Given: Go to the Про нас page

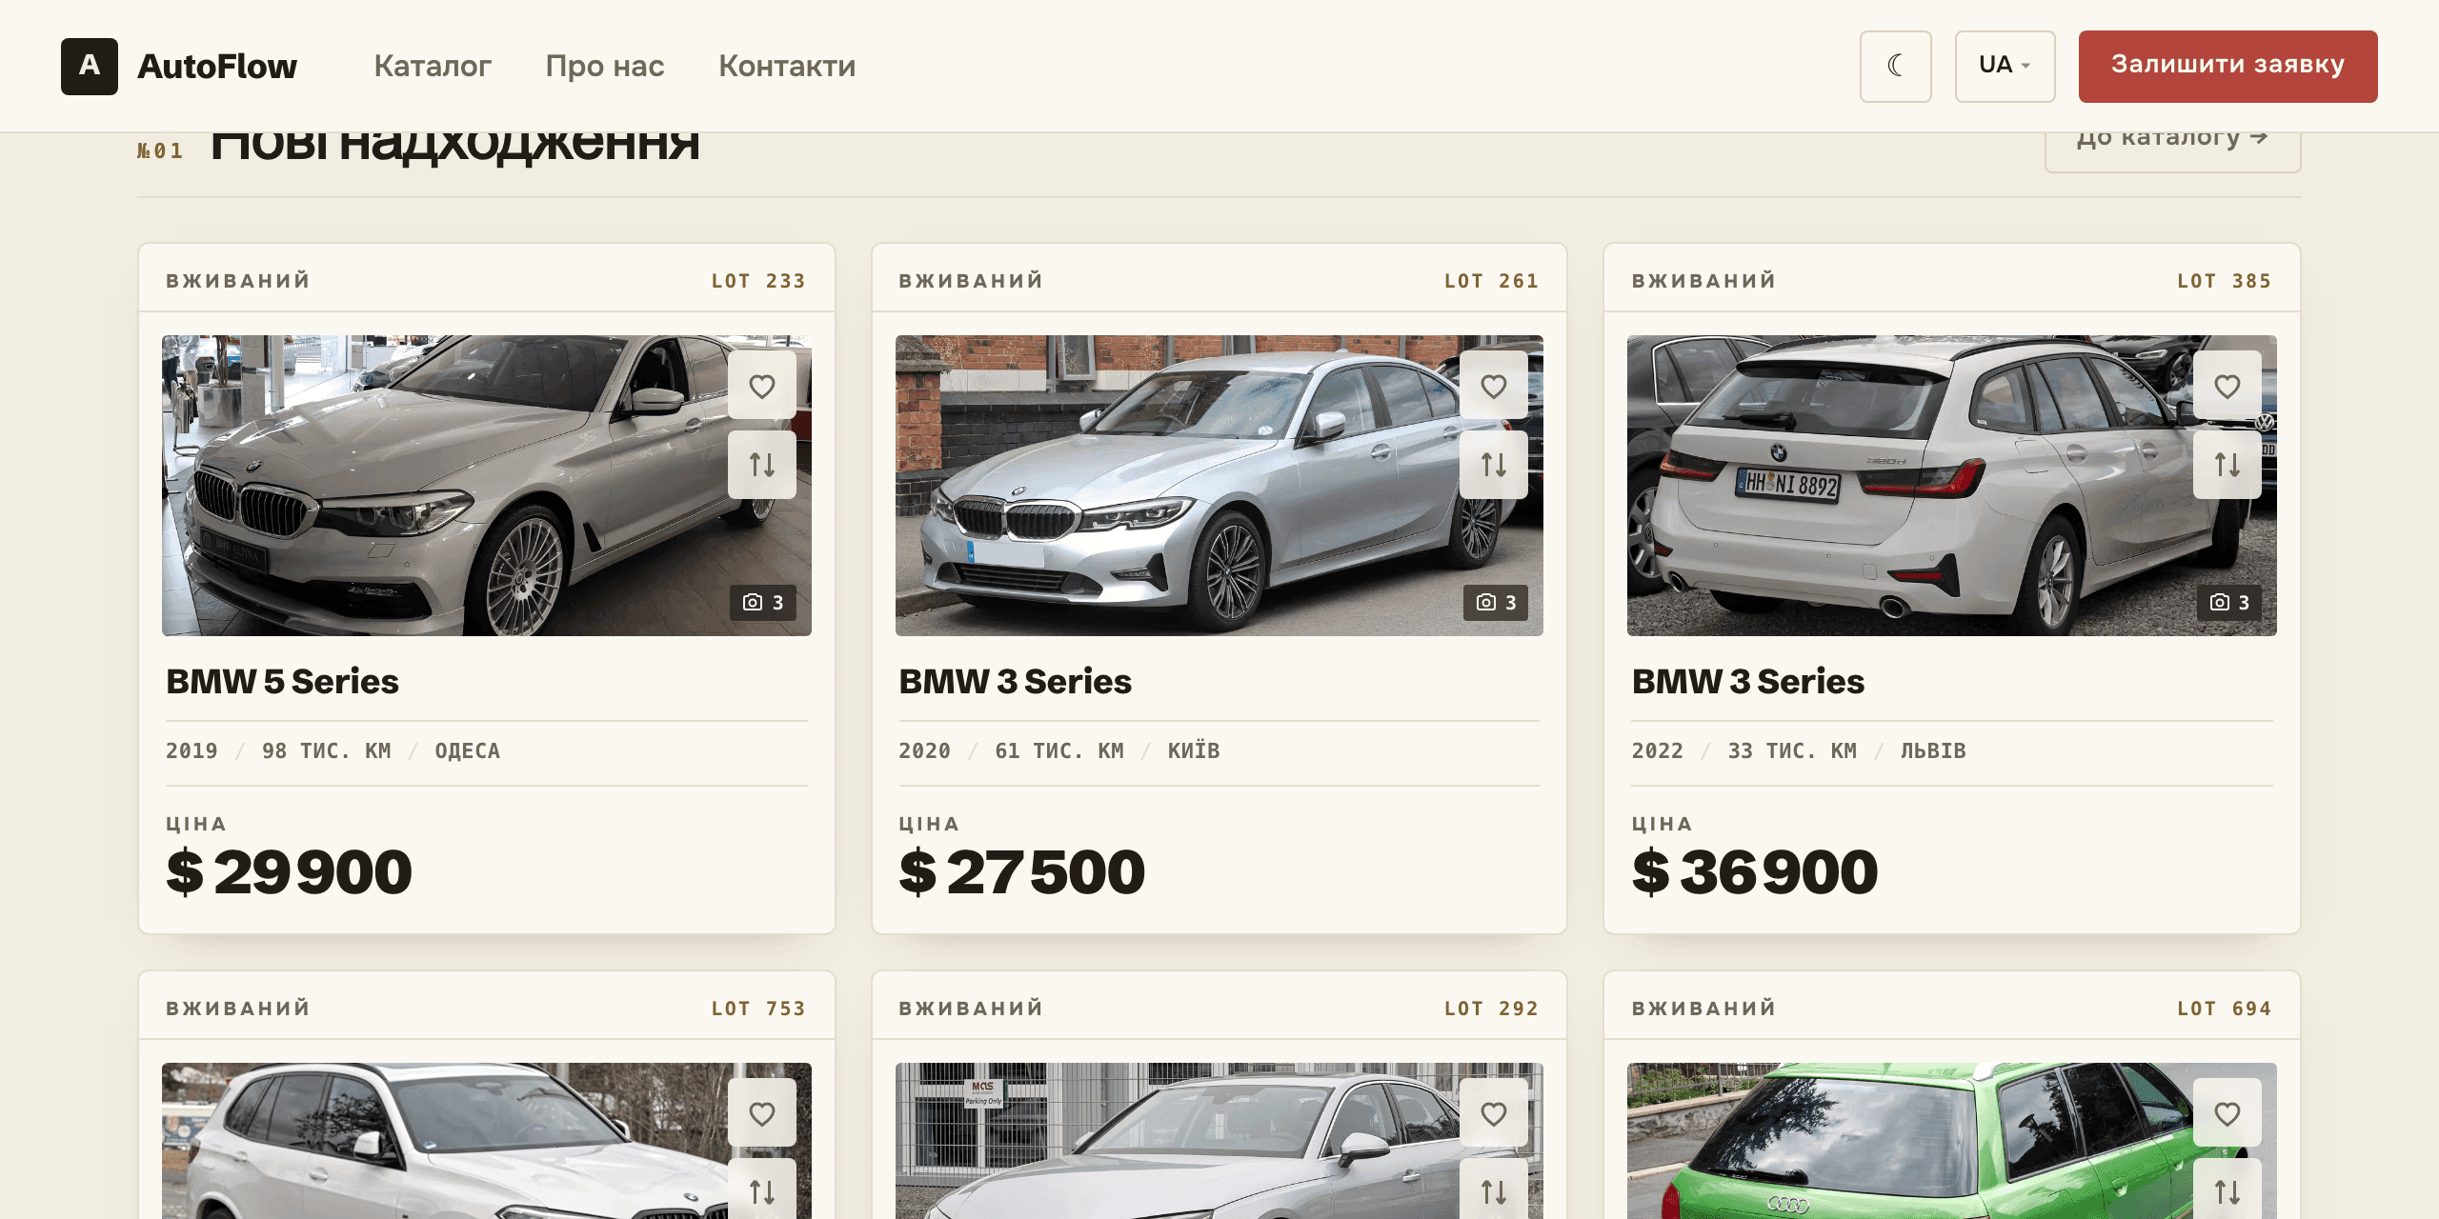Looking at the screenshot, I should [605, 67].
